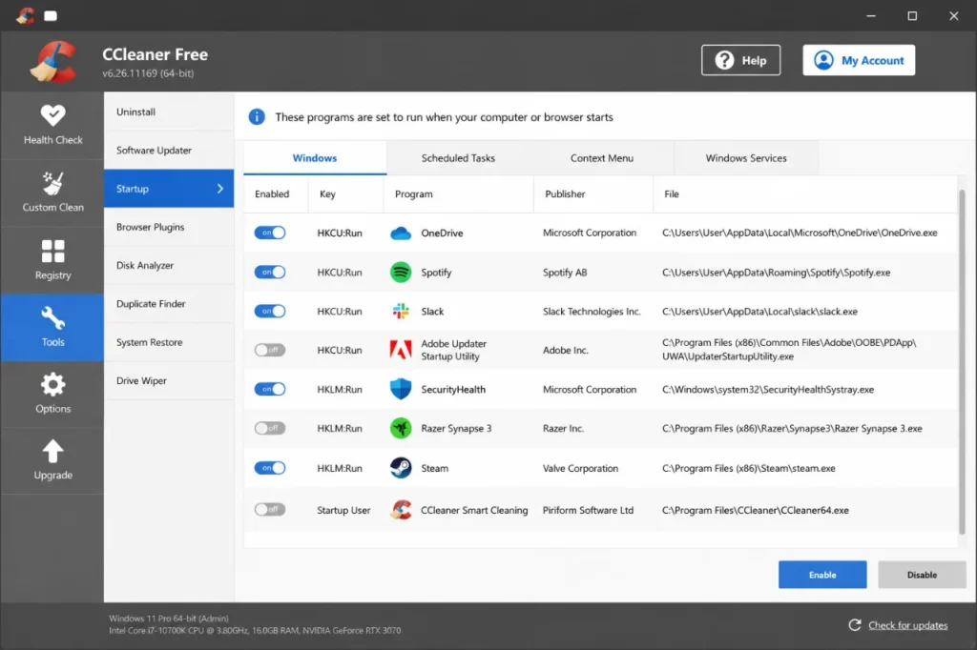Click the Help button
The width and height of the screenshot is (977, 650).
[740, 60]
